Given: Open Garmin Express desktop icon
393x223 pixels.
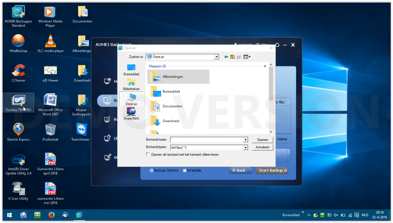Looking at the screenshot, I should [18, 132].
